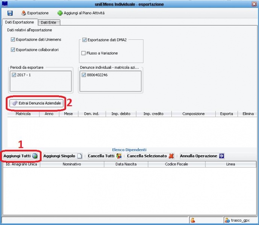Click the Periodi da esportare group label
Image resolution: width=259 pixels, height=225 pixels.
click(x=27, y=67)
